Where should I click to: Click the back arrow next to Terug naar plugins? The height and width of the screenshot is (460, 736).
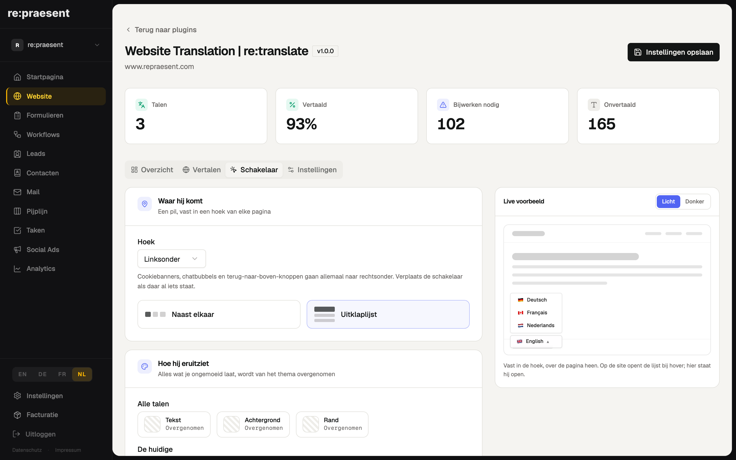pyautogui.click(x=128, y=29)
